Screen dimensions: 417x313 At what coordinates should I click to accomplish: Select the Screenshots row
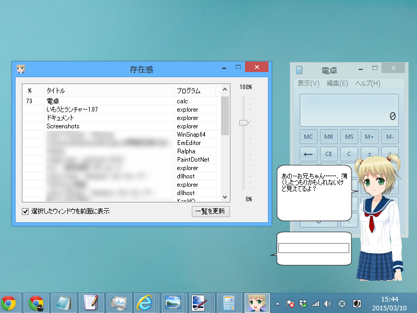pyautogui.click(x=121, y=126)
